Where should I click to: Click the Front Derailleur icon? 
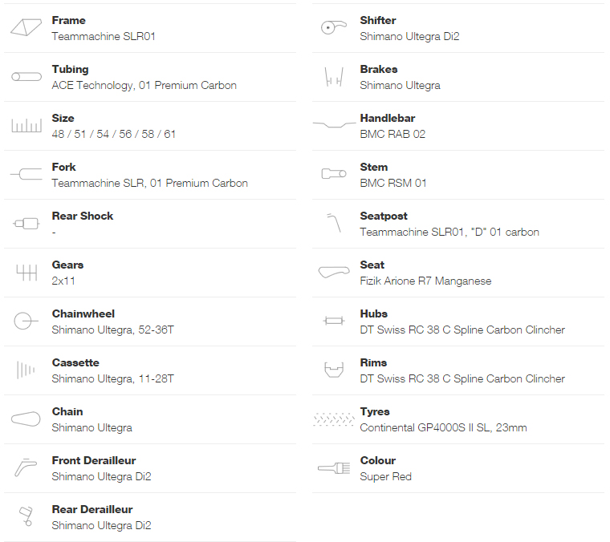(26, 468)
